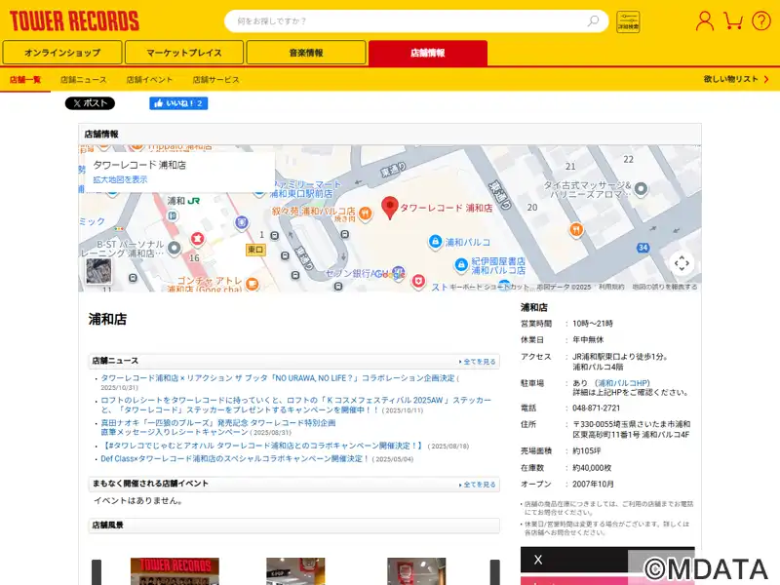Open 拡大地図を表示 link

[120, 179]
